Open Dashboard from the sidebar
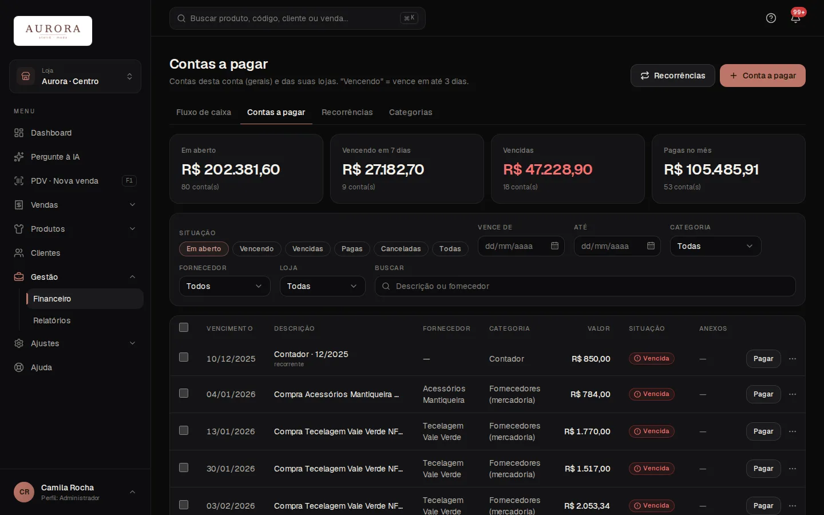824x515 pixels. click(x=75, y=133)
